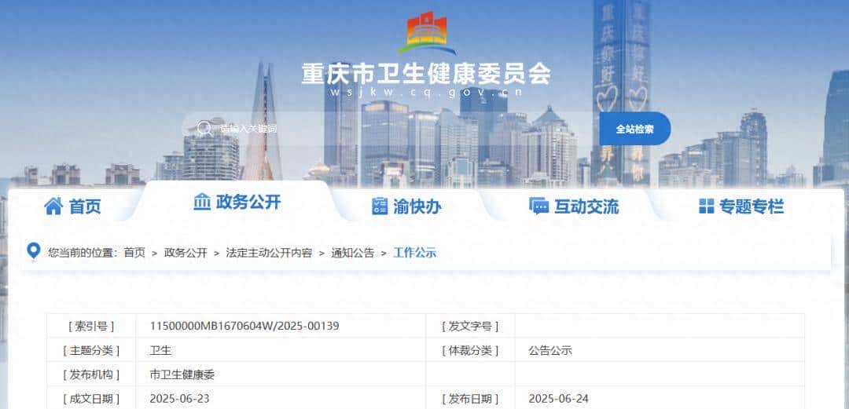Click the [ 发文字号 ] label cell
The image size is (849, 409).
(470, 327)
